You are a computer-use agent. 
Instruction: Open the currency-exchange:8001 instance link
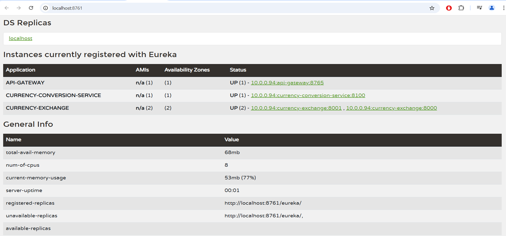(x=296, y=108)
